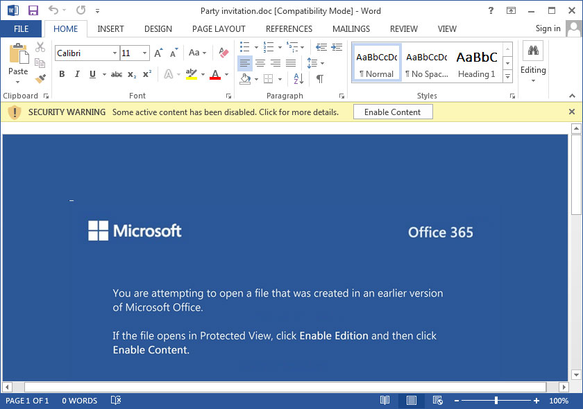583x409 pixels.
Task: Toggle Italic formatting
Action: (x=77, y=74)
